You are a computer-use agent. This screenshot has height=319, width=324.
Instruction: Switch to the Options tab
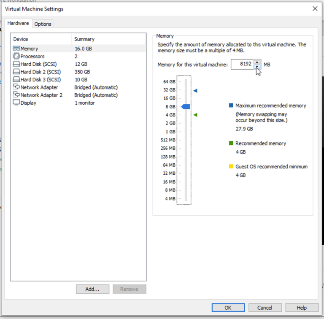point(43,24)
